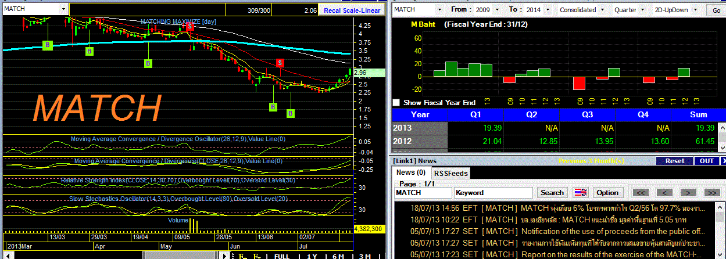
Task: Go to last news page with >> button
Action: click(711, 192)
